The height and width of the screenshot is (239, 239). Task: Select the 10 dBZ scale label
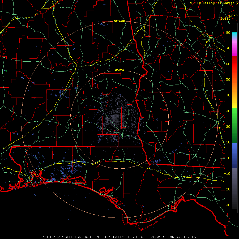click(228, 142)
